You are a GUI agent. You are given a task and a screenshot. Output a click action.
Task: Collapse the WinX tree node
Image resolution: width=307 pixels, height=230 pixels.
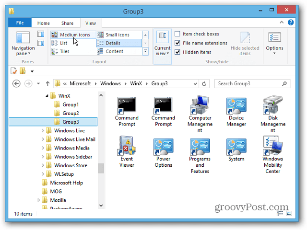pyautogui.click(x=47, y=96)
